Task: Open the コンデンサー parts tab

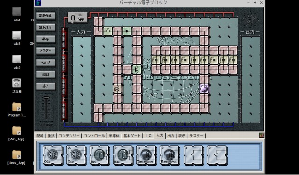Action: (69, 136)
